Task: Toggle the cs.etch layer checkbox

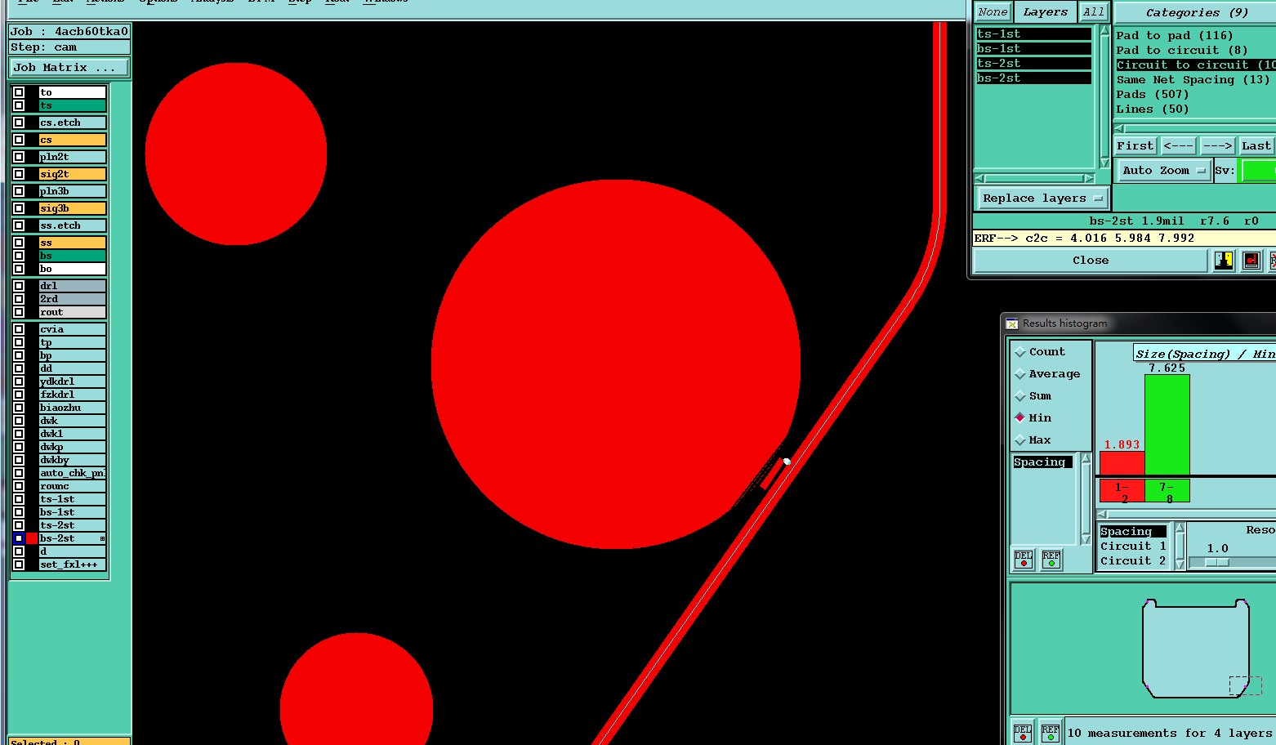Action: 19,123
